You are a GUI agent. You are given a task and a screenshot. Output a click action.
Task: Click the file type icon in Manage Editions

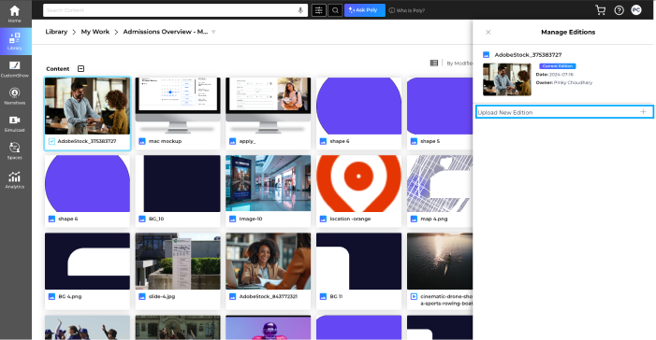pyautogui.click(x=486, y=55)
